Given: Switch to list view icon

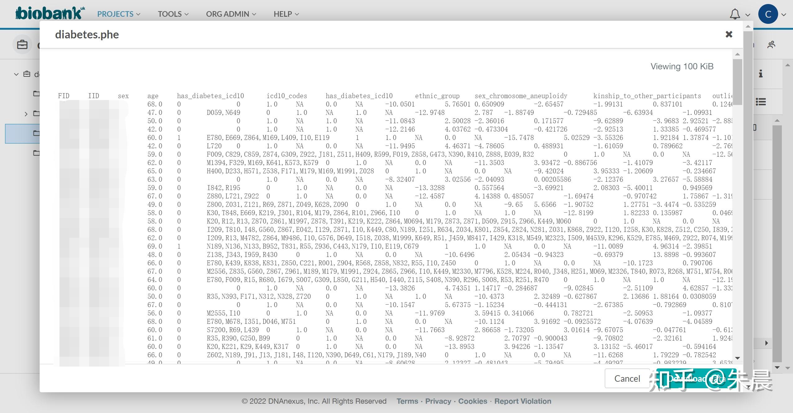Looking at the screenshot, I should [760, 102].
